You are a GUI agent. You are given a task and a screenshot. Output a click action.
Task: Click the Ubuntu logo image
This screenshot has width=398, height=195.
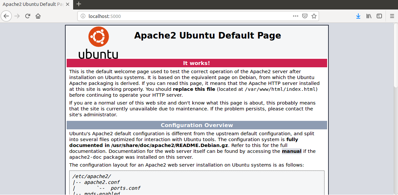pos(98,42)
